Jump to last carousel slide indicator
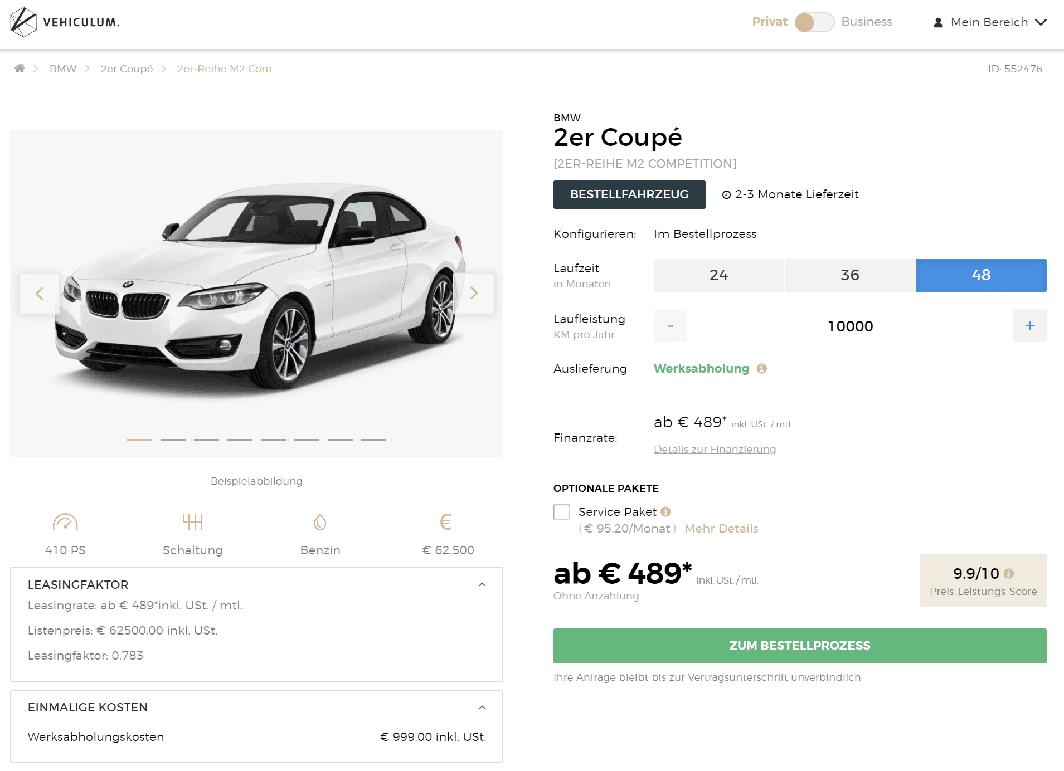Viewport: 1064px width, 771px height. [x=373, y=440]
